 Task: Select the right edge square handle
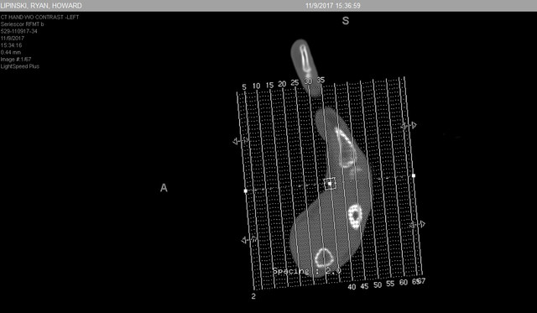[414, 175]
